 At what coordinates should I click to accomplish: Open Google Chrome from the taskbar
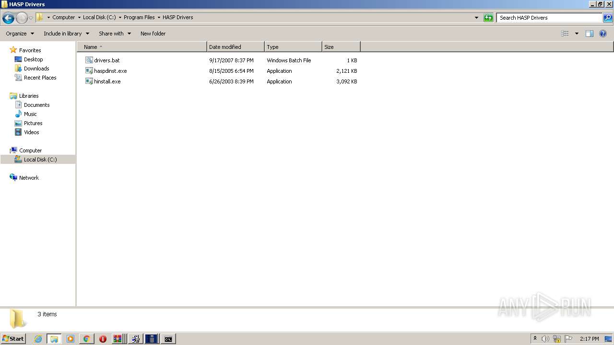[x=87, y=339]
